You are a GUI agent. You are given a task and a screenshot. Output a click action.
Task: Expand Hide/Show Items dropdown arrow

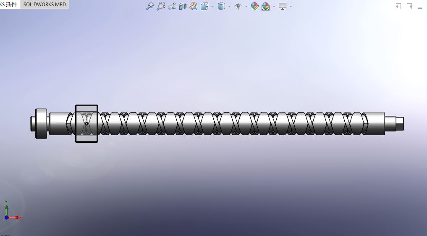tap(246, 7)
